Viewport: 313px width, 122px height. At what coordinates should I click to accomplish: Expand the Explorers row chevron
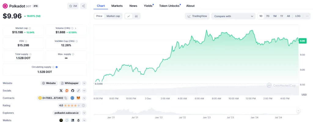pos(84,113)
